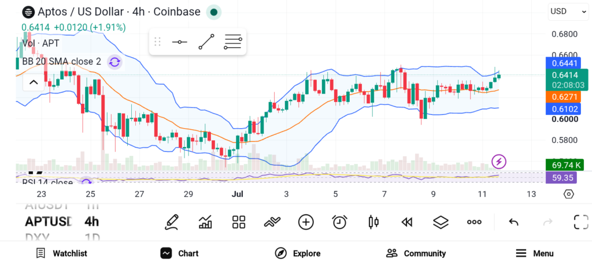Grab the drawing toolbar dotted drag handle
This screenshot has height=266, width=592.
pos(157,42)
